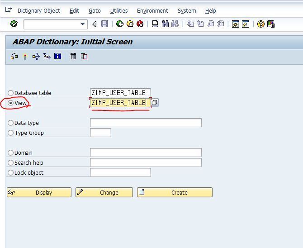Screen dimensions: 303x248
Task: Click the Where-Used List icon
Action: tap(36, 56)
